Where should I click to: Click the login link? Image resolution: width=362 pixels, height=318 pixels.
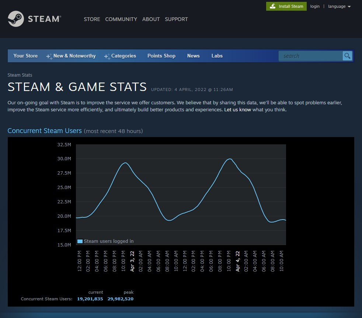(x=315, y=7)
